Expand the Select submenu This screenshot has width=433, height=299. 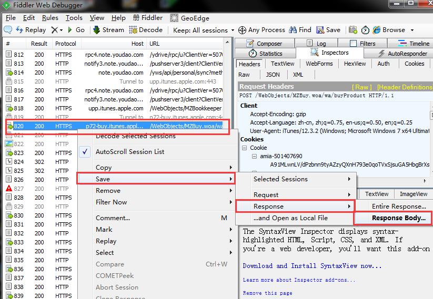pyautogui.click(x=165, y=253)
